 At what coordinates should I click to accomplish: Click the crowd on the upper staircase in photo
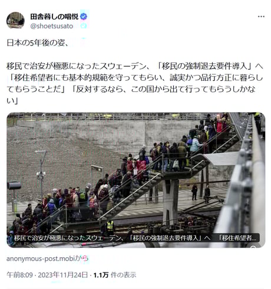199,137
